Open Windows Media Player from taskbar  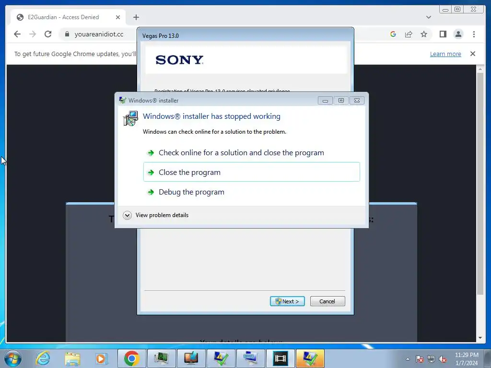101,358
